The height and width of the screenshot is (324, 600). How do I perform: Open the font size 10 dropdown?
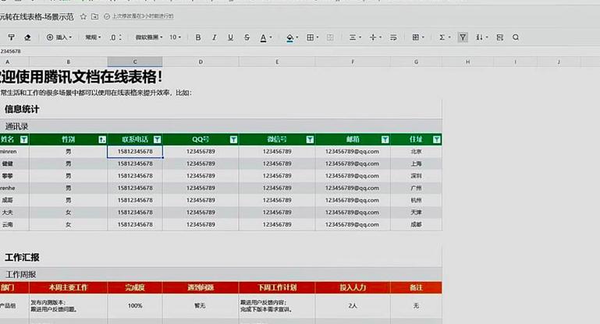coord(176,37)
